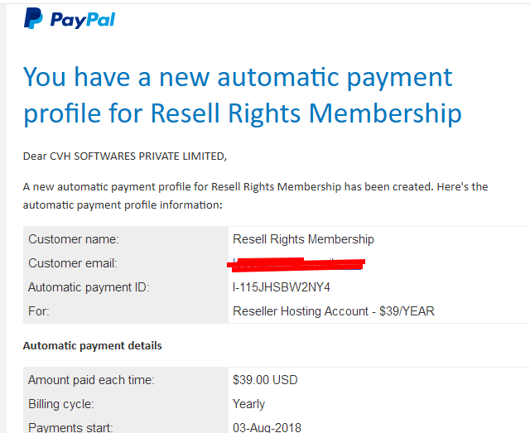Click 'profile for Resell Rights Membership' heading line
The width and height of the screenshot is (530, 433).
point(243,113)
